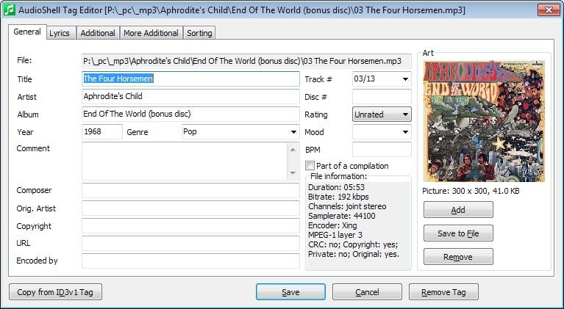The width and height of the screenshot is (564, 309).
Task: Click the Duration: 05:53 text
Action: (x=336, y=187)
